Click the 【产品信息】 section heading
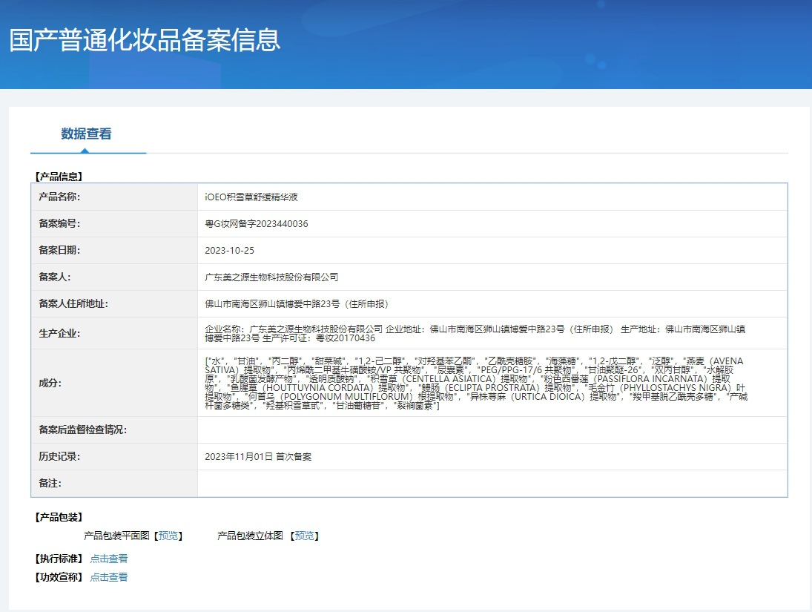 point(59,177)
